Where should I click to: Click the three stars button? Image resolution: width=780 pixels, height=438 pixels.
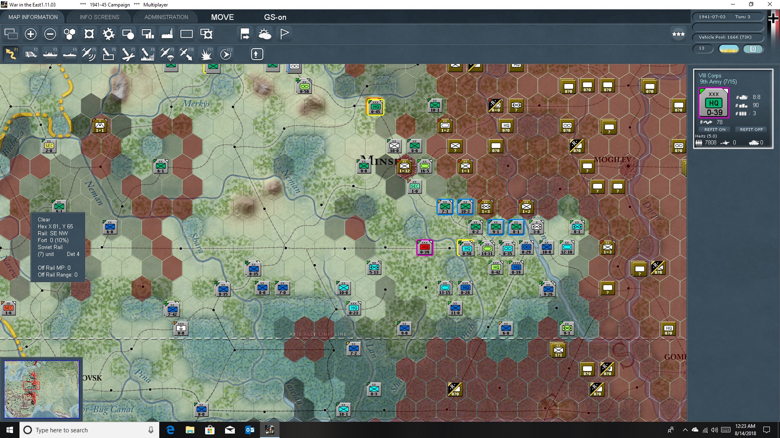pos(678,34)
